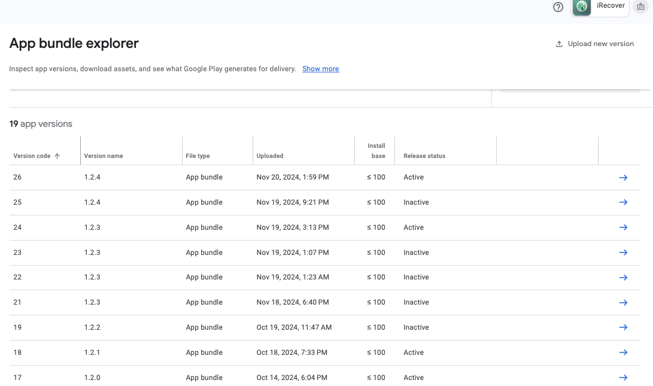Image resolution: width=653 pixels, height=386 pixels.
Task: Open details arrow for version code 22
Action: click(x=623, y=278)
